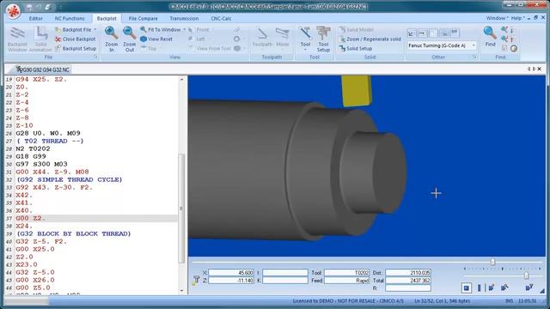Open the Transmission tab
The height and width of the screenshot is (309, 550).
pos(184,18)
